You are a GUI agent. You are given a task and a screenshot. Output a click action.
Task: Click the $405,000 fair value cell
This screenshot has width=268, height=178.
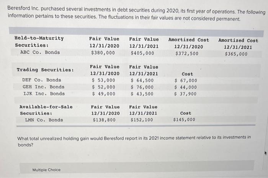[143, 53]
